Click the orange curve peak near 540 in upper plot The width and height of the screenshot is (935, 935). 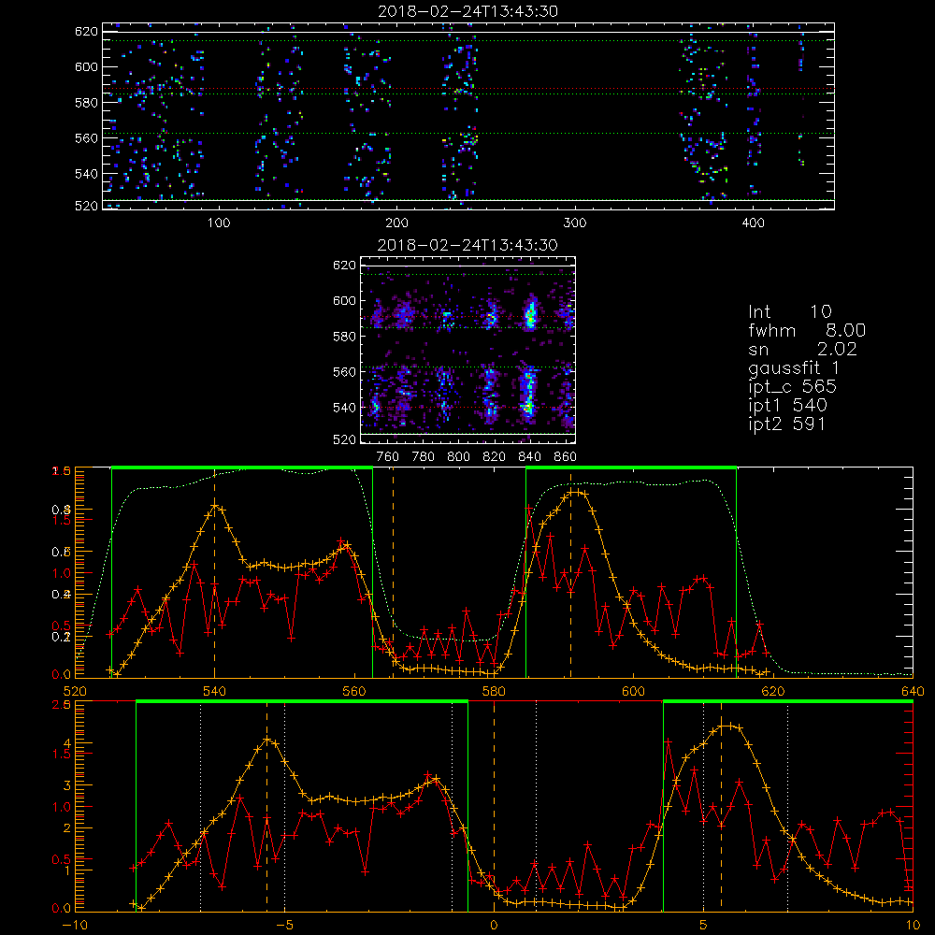215,506
